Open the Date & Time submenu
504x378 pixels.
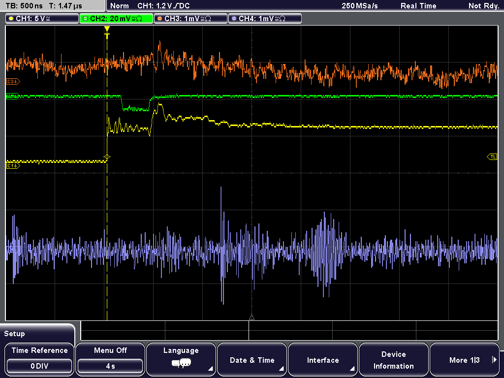(x=252, y=359)
